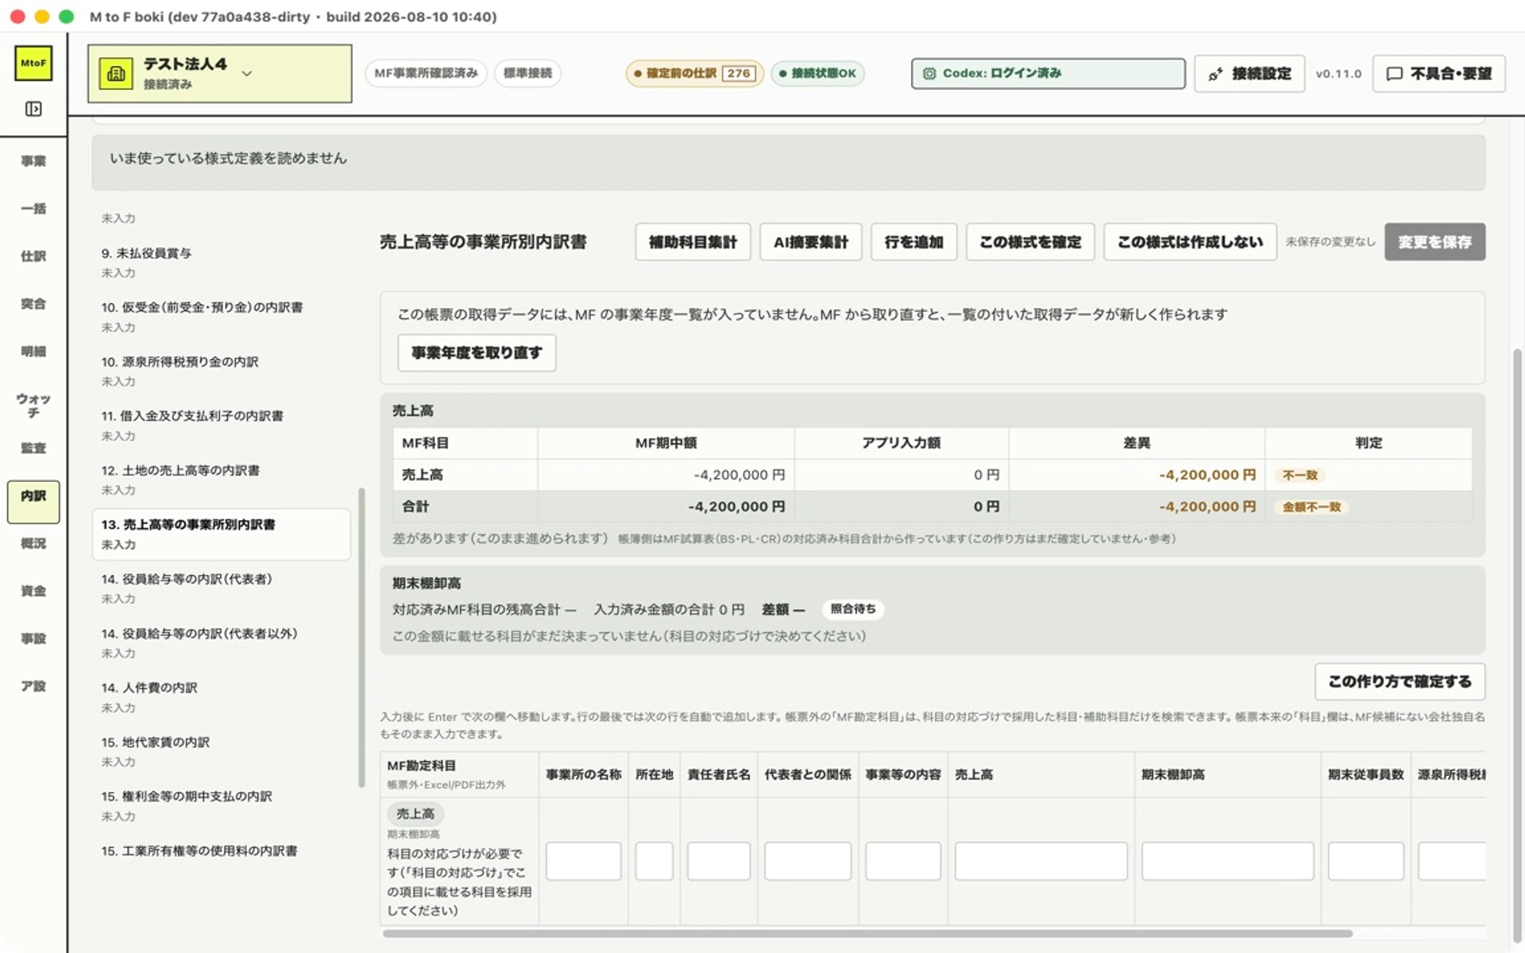Click the 売上高 column input field

1040,861
